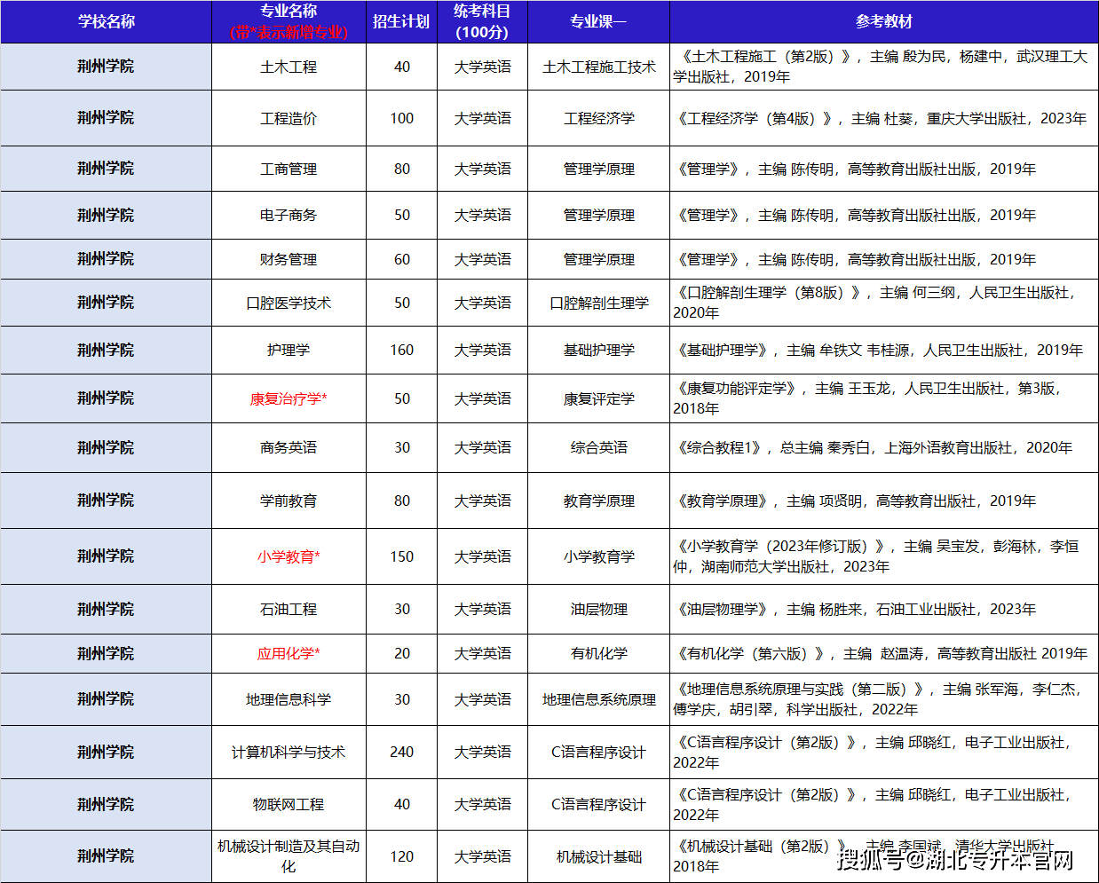The height and width of the screenshot is (883, 1099).
Task: Select the 《综合教程1》 textbook cell
Action: (884, 447)
